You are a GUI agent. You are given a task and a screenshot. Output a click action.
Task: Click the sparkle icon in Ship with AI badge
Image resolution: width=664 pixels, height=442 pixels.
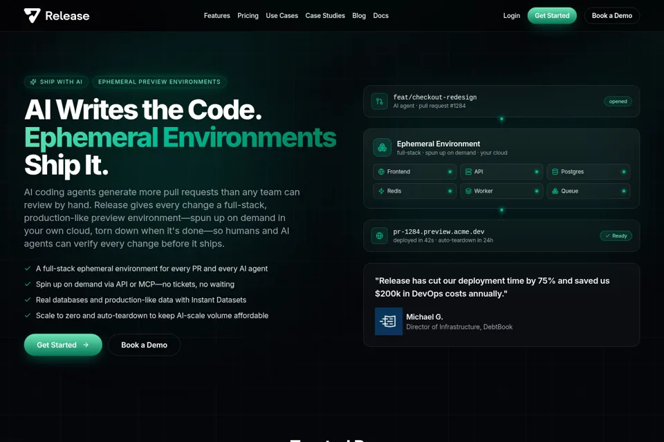click(x=33, y=81)
